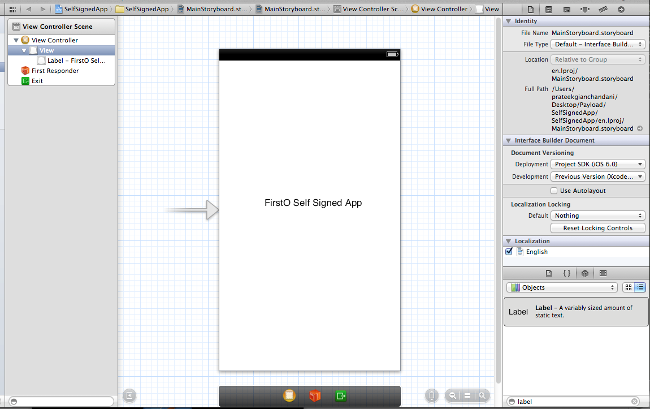The image size is (650, 409).
Task: Clear the library search field text
Action: (x=635, y=401)
